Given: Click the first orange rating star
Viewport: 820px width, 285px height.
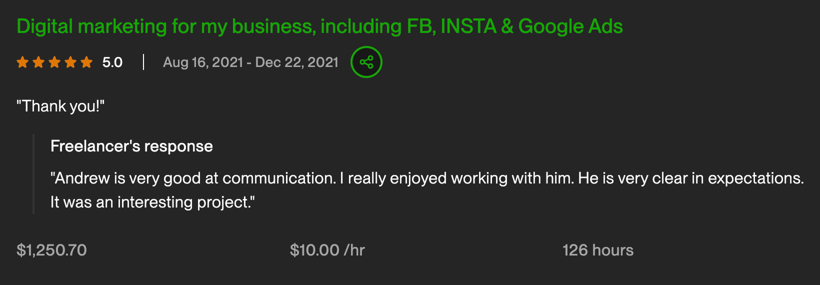Looking at the screenshot, I should point(23,63).
